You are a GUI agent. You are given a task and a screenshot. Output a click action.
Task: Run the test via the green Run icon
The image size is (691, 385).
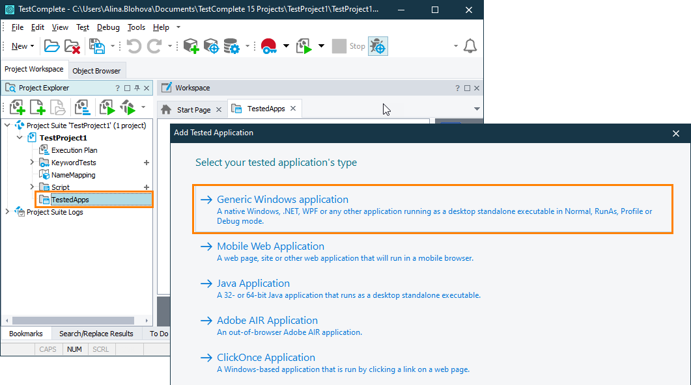click(x=303, y=46)
